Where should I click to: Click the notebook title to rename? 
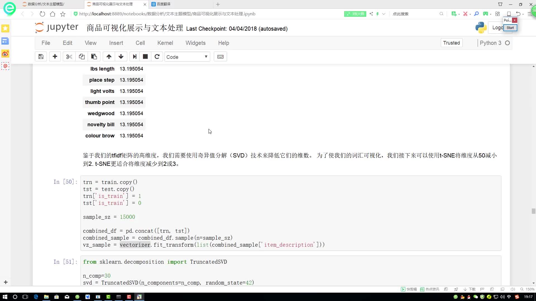click(x=135, y=28)
